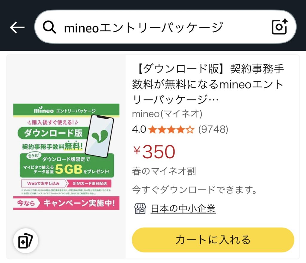The height and width of the screenshot is (263, 306).
Task: Click the キャンペーン実施中 pink banner
Action: [66, 203]
